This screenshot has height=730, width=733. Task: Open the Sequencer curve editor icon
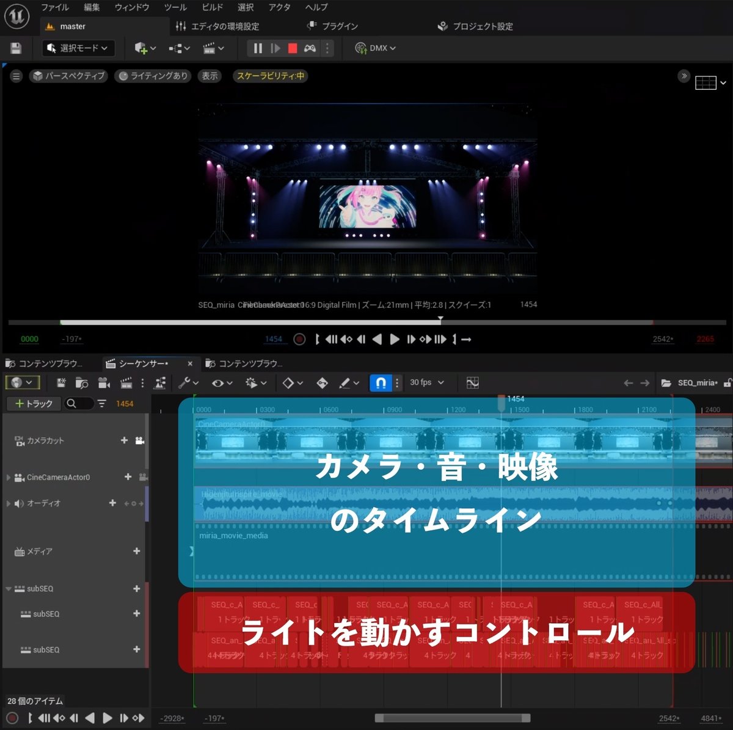pos(472,382)
